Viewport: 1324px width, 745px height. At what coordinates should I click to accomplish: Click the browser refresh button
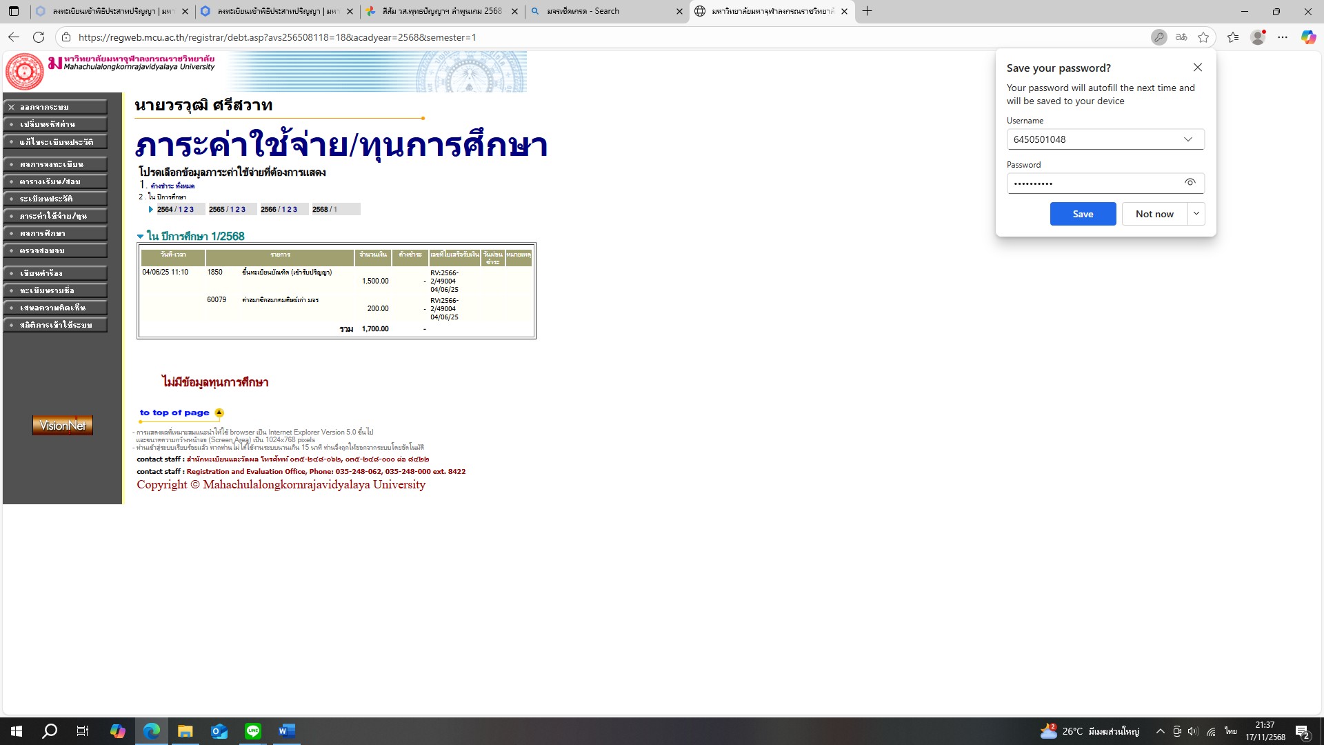point(39,37)
